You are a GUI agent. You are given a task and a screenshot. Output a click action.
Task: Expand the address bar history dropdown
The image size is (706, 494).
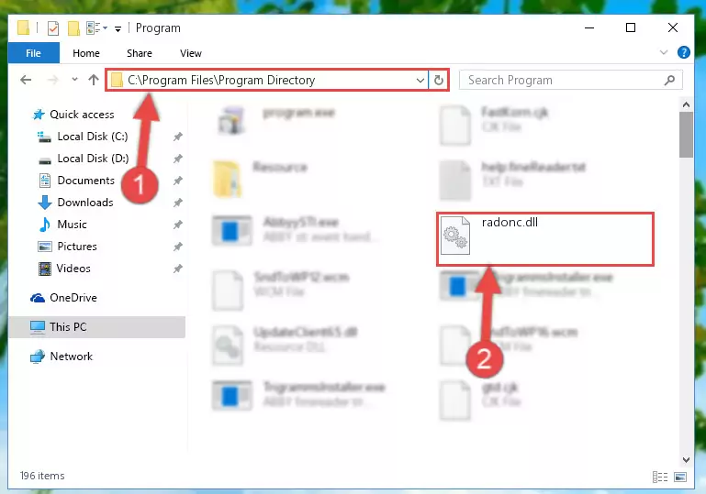pos(420,81)
